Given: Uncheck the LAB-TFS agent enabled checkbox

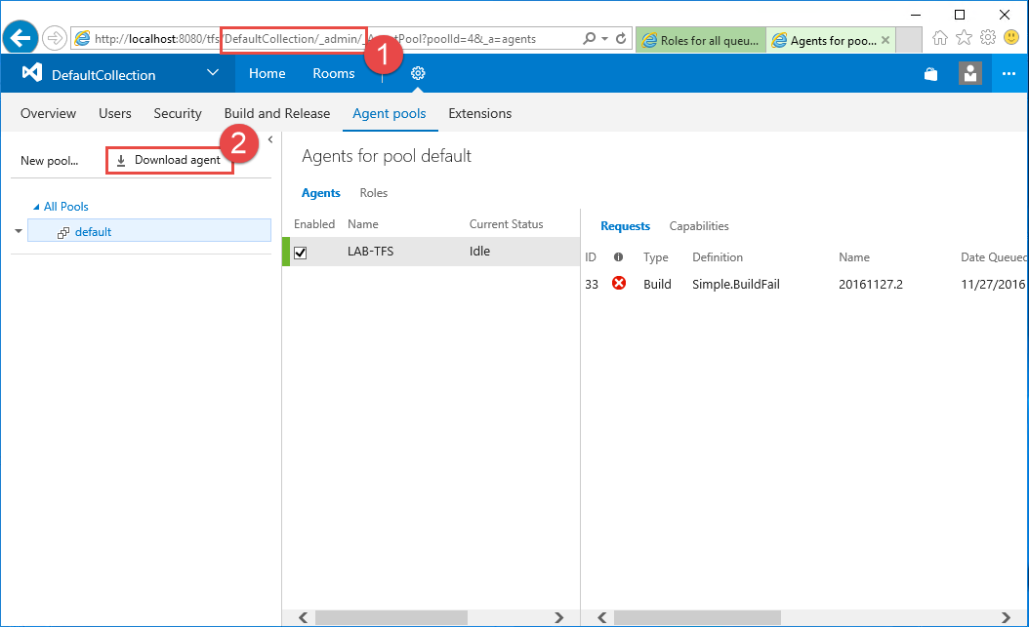Looking at the screenshot, I should click(301, 253).
